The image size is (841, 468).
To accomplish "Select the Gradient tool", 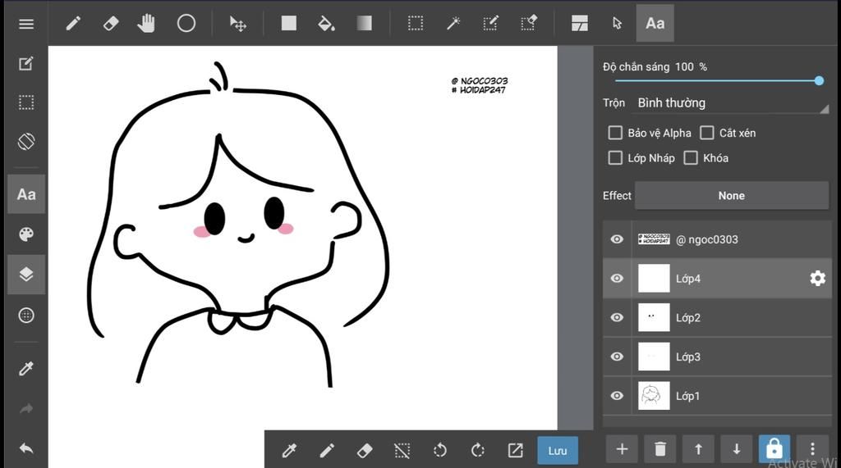I will click(x=364, y=23).
